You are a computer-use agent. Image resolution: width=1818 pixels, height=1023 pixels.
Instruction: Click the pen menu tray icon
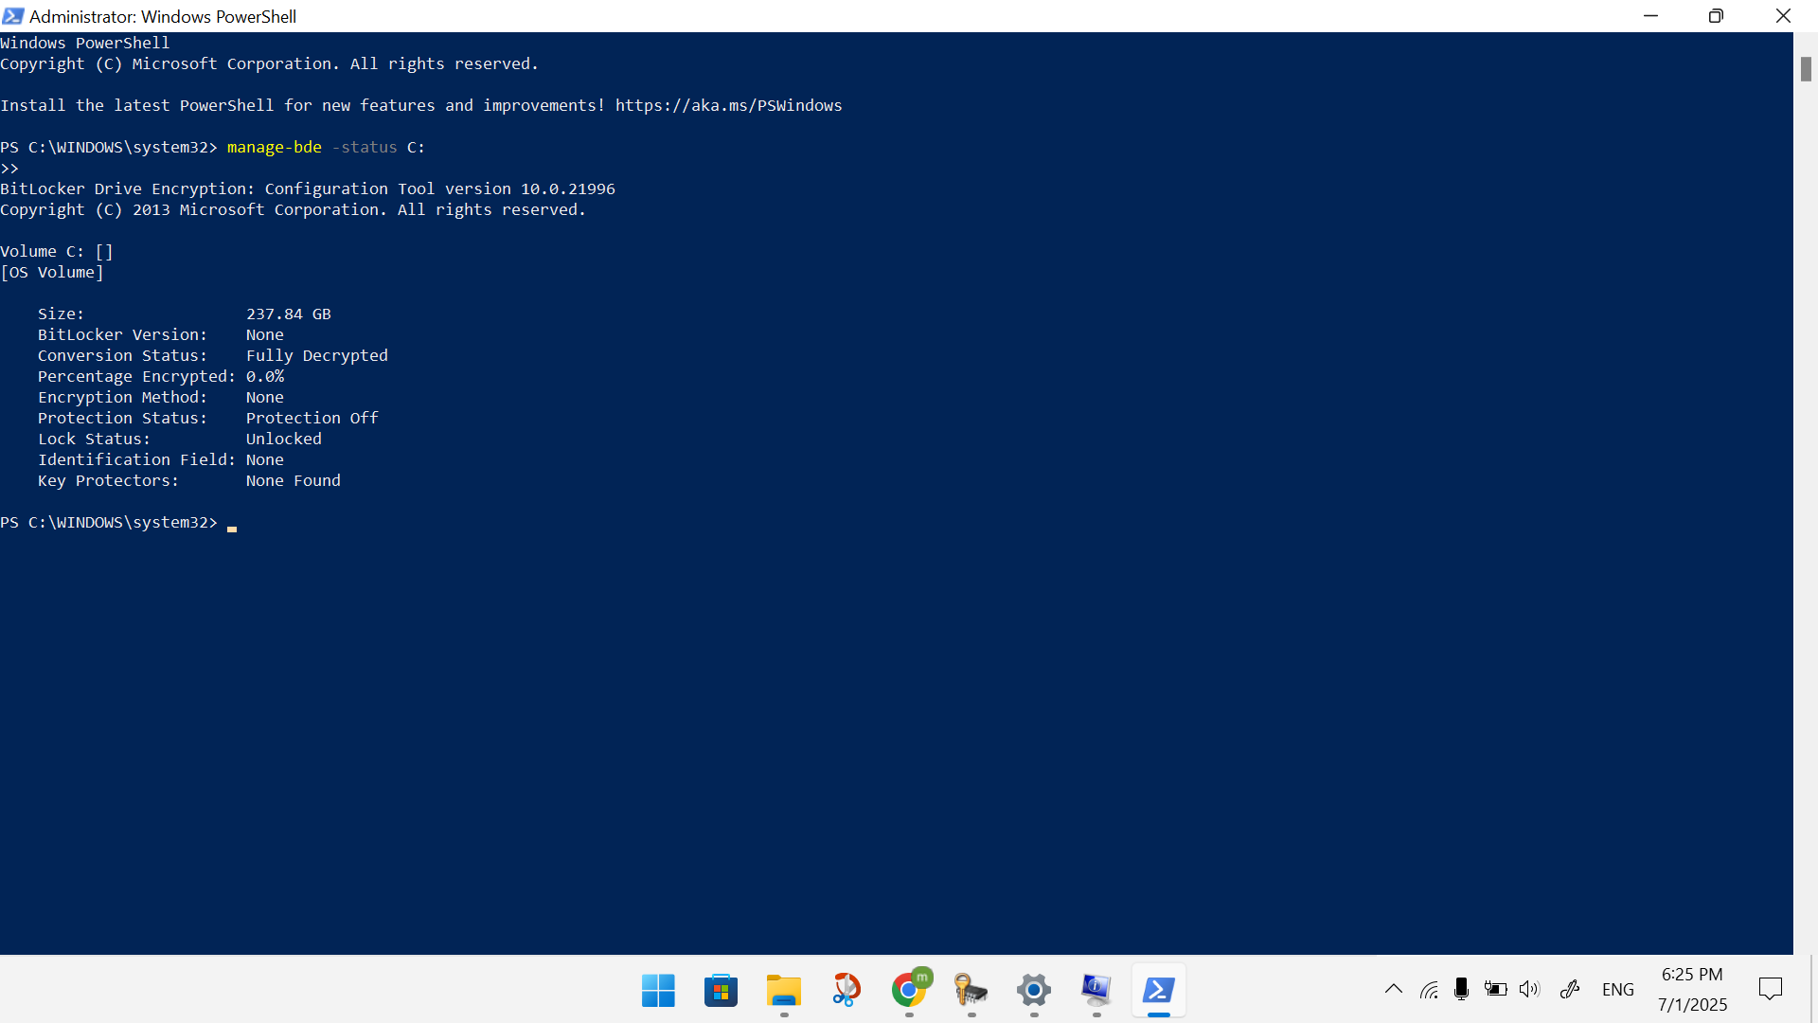pyautogui.click(x=1570, y=990)
